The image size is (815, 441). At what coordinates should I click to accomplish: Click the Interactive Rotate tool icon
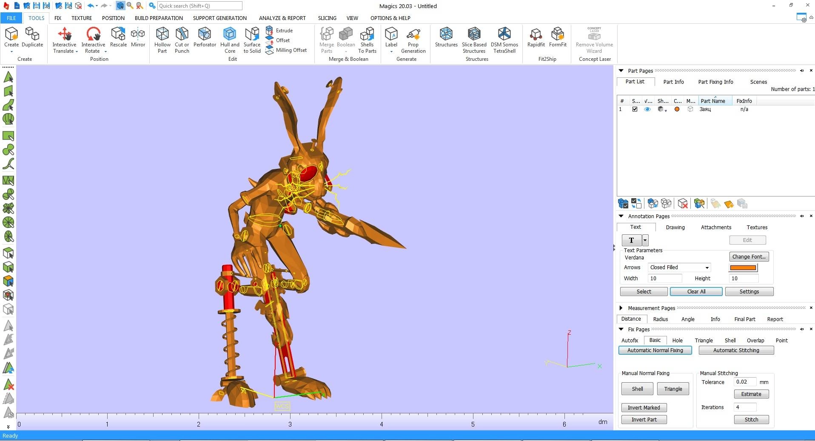coord(93,34)
